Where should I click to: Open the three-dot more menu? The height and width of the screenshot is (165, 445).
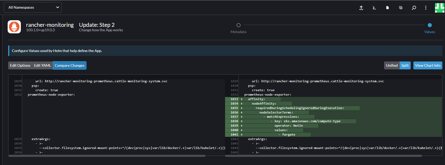coord(426,8)
